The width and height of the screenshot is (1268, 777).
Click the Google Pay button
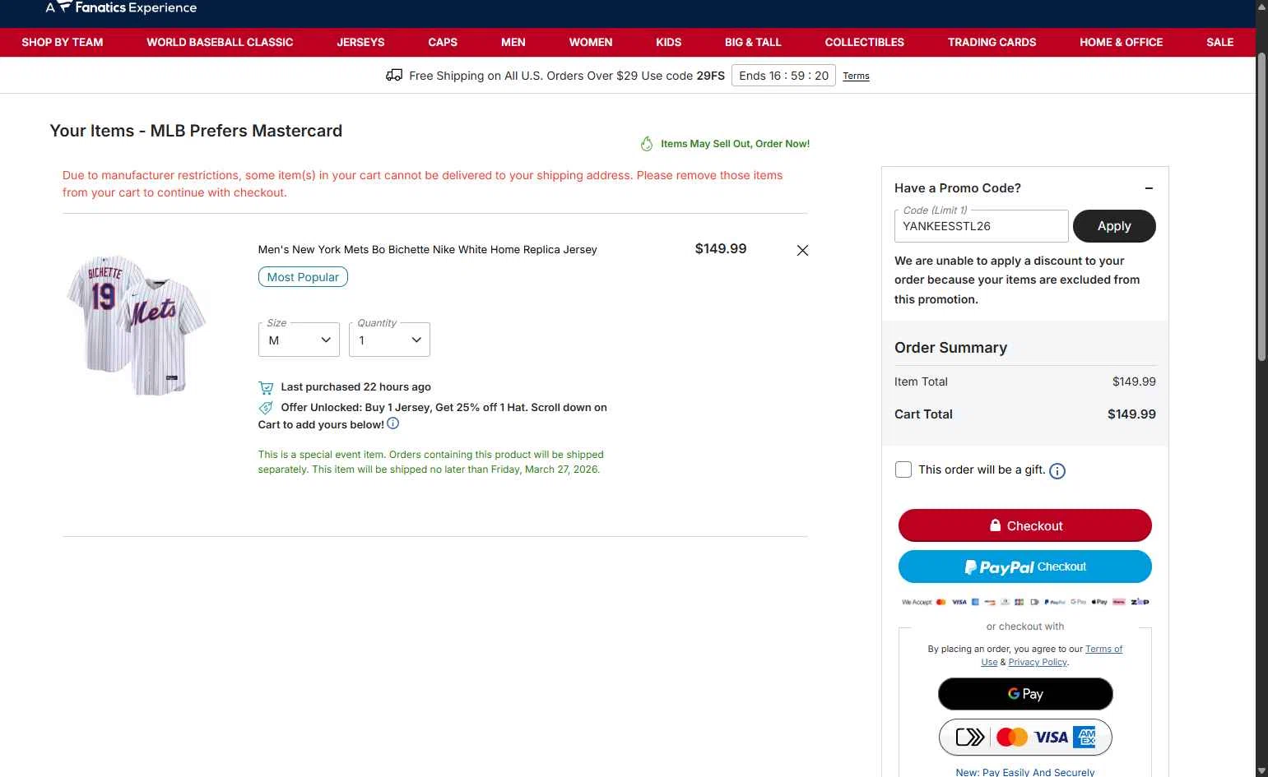coord(1025,694)
